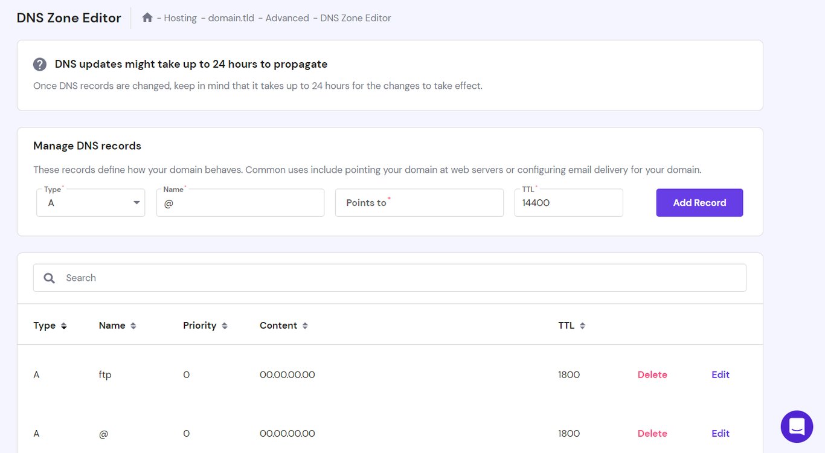Image resolution: width=825 pixels, height=453 pixels.
Task: Click the question mark help icon
Action: [40, 63]
